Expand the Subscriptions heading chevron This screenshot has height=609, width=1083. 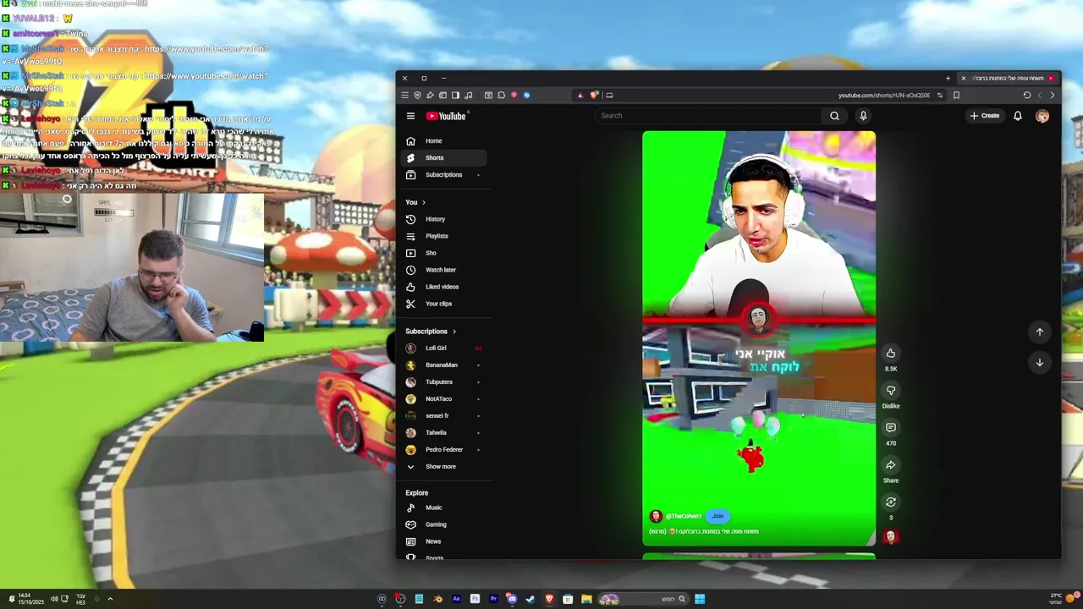pos(454,332)
